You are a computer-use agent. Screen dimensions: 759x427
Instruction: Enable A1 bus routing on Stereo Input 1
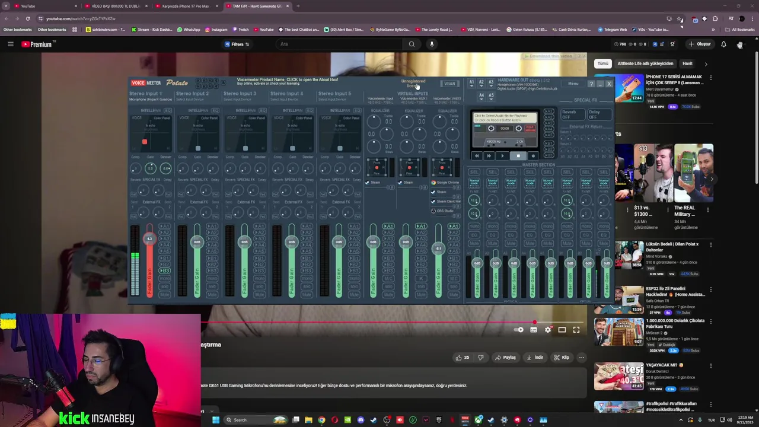164,226
